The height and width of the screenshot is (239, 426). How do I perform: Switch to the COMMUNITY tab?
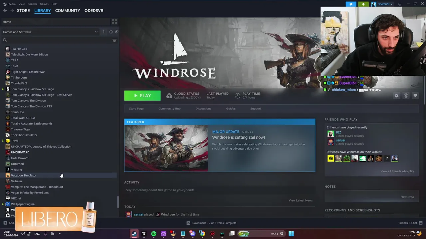coord(68,11)
